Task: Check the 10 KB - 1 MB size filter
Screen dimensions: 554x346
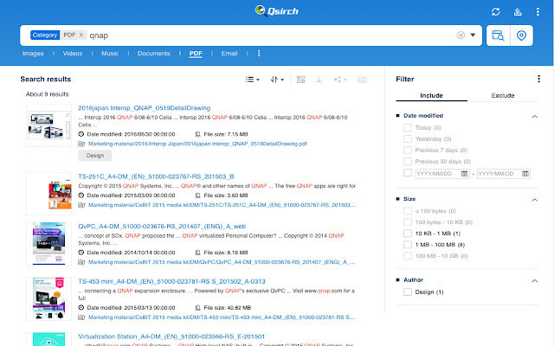Action: click(x=408, y=234)
